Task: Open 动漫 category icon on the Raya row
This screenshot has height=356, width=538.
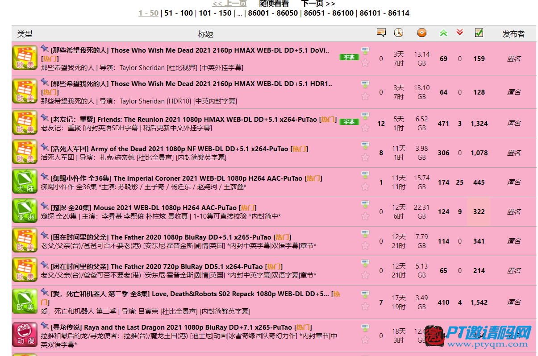Action: [x=25, y=335]
